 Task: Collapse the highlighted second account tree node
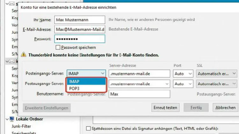[x=7, y=61]
